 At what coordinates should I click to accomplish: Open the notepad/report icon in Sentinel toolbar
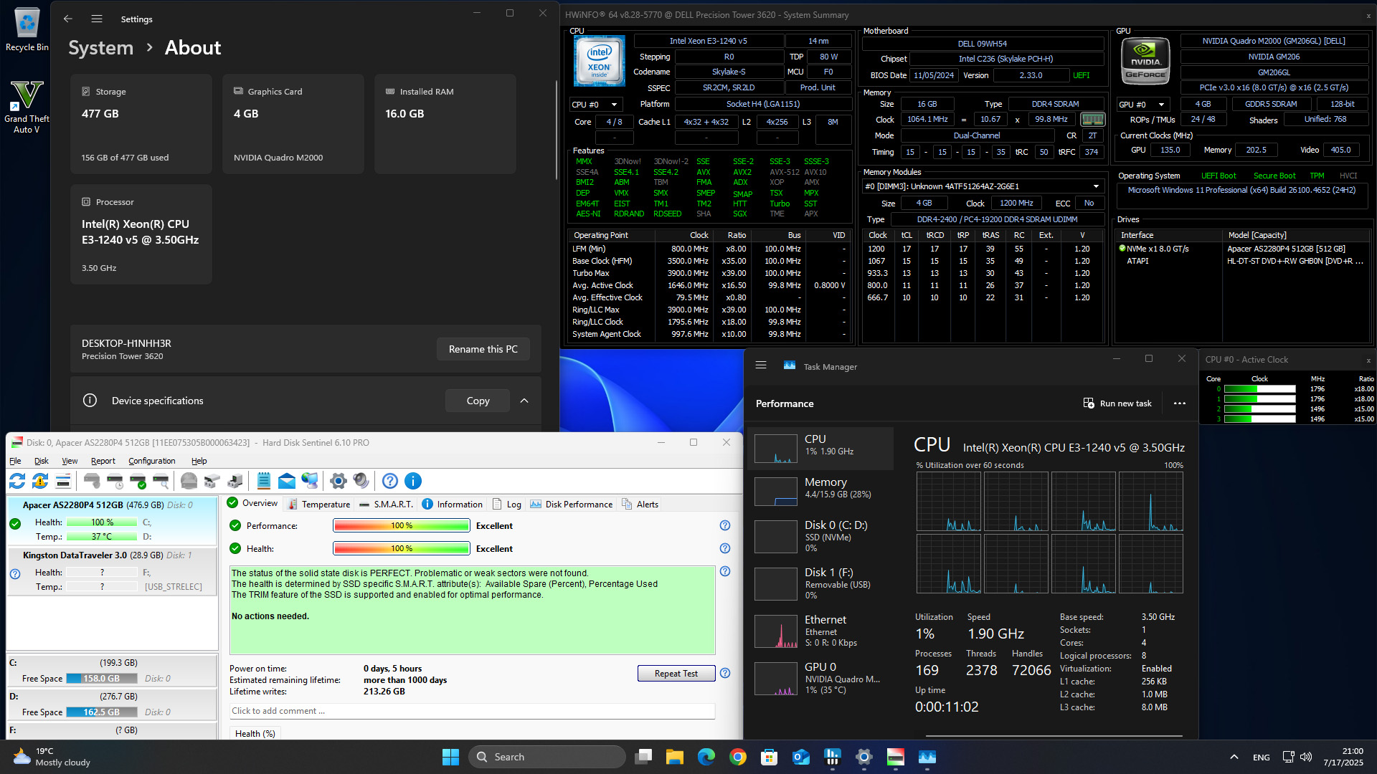pos(263,481)
